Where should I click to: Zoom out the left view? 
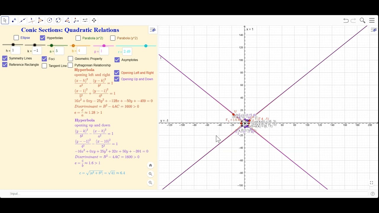click(x=150, y=183)
